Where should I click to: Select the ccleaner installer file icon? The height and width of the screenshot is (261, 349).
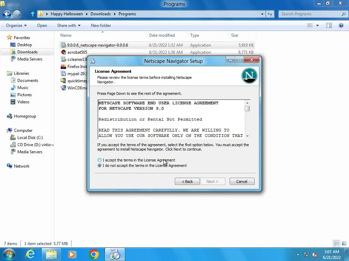(63, 59)
